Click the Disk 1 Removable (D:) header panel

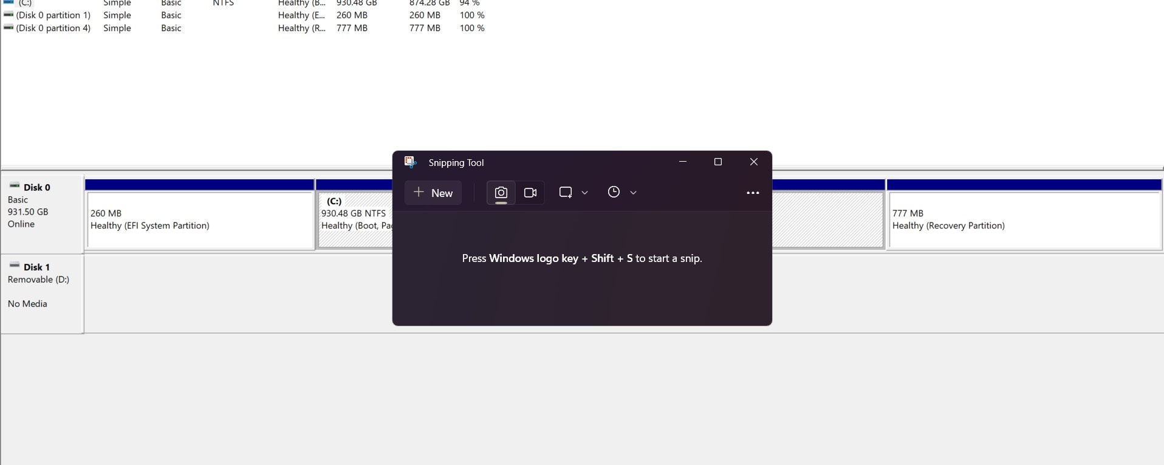point(42,294)
